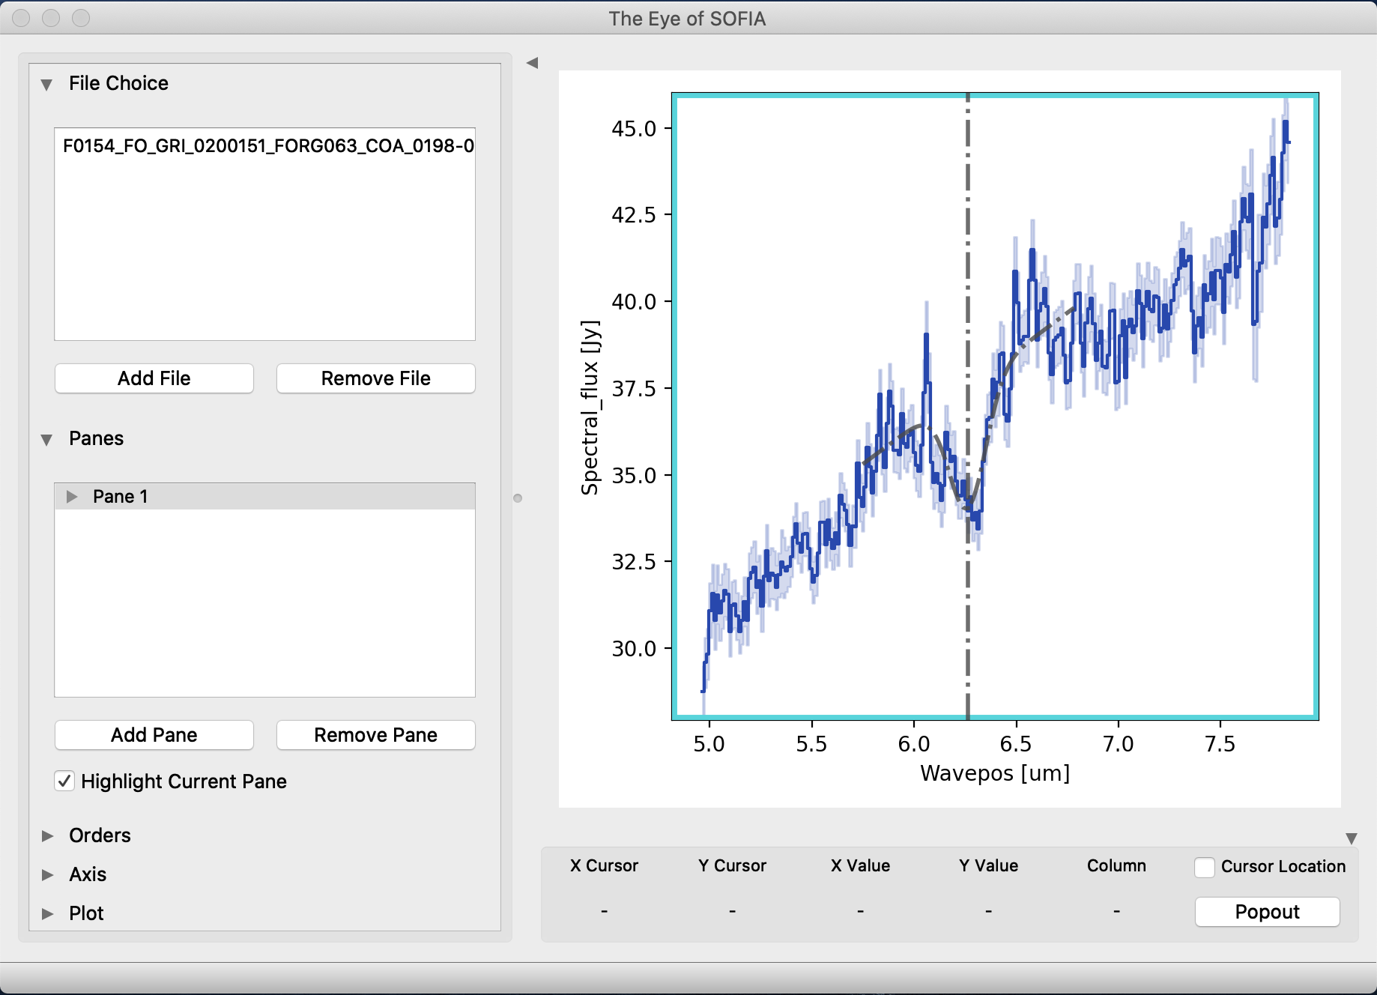The image size is (1377, 995).
Task: Collapse the File Choice section
Action: (47, 84)
